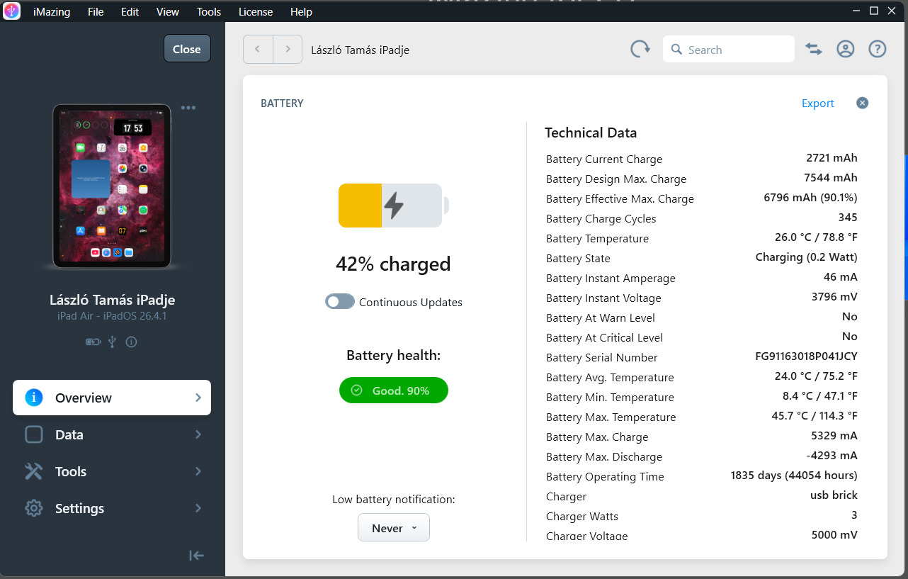Click the help question mark icon

[x=878, y=49]
